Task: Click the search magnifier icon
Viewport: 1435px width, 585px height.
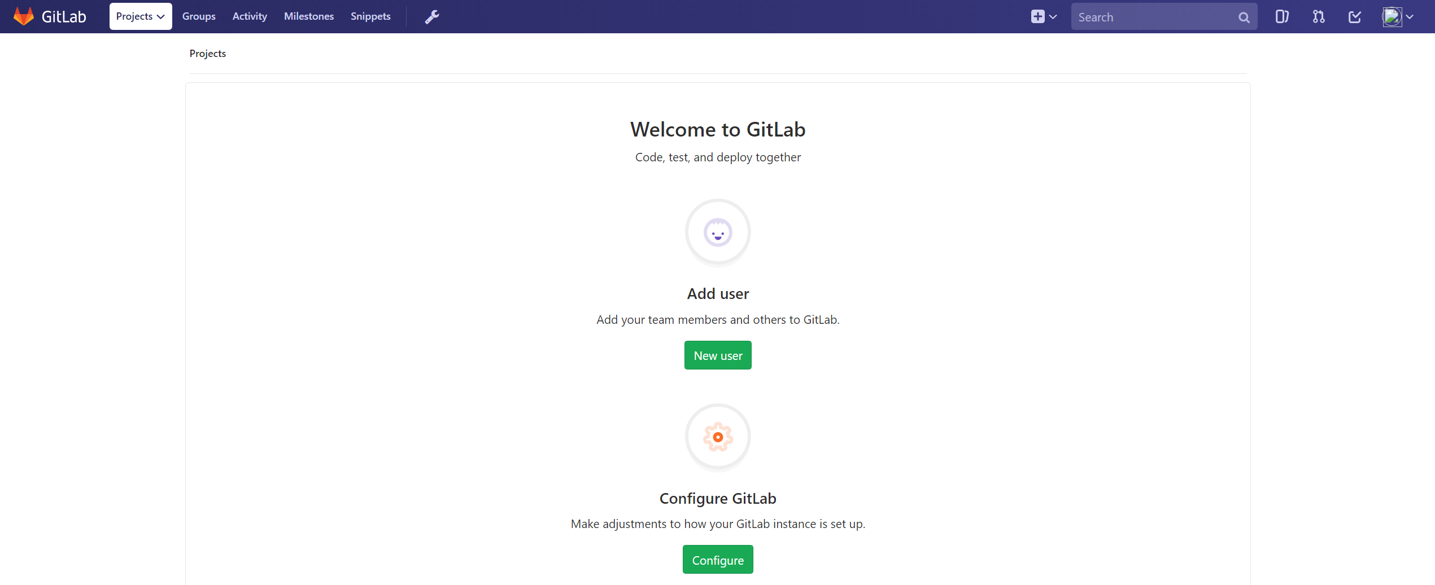Action: [x=1244, y=17]
